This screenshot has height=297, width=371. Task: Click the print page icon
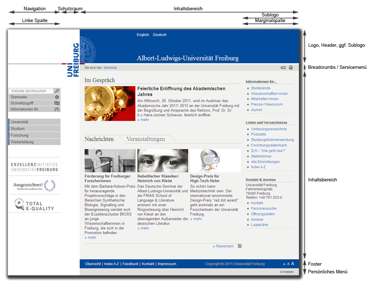tap(291, 68)
